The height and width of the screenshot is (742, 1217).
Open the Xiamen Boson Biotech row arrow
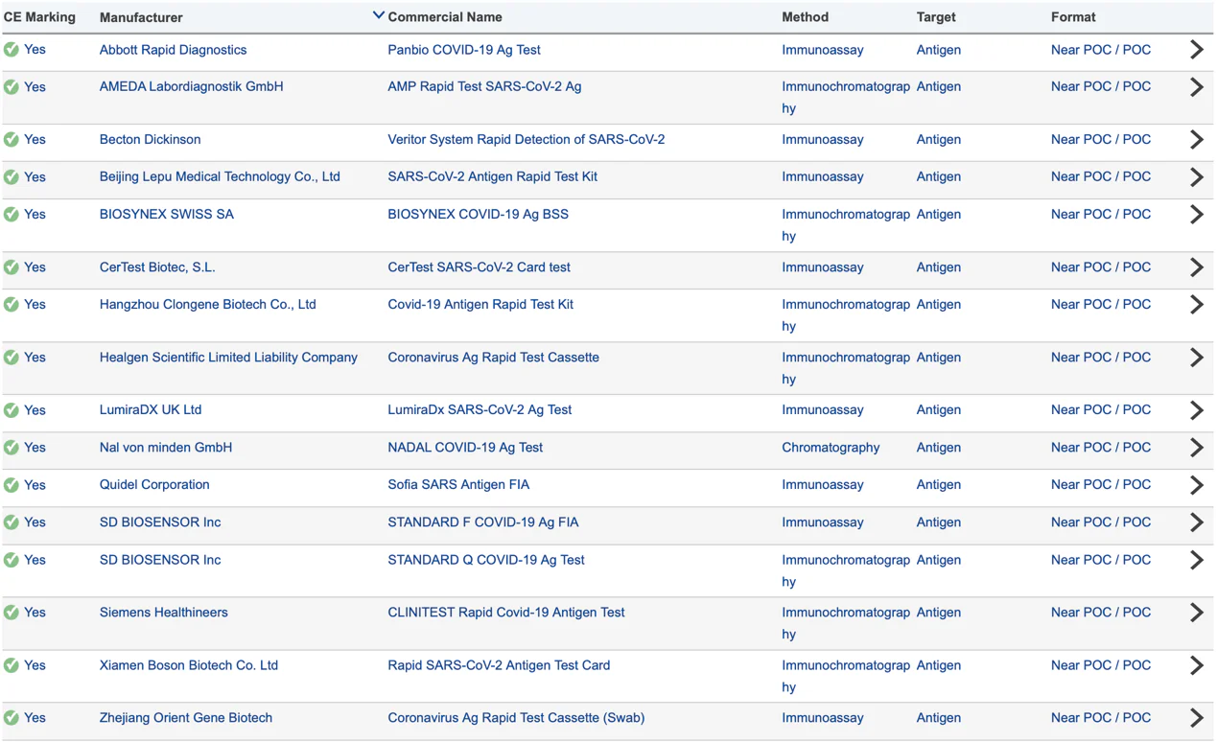click(x=1196, y=665)
